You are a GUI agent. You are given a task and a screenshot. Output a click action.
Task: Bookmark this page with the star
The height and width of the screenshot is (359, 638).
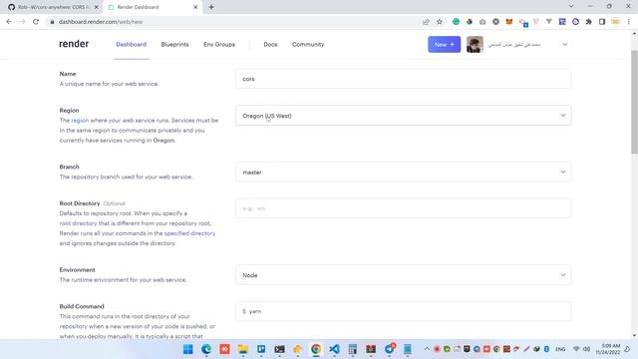[440, 22]
